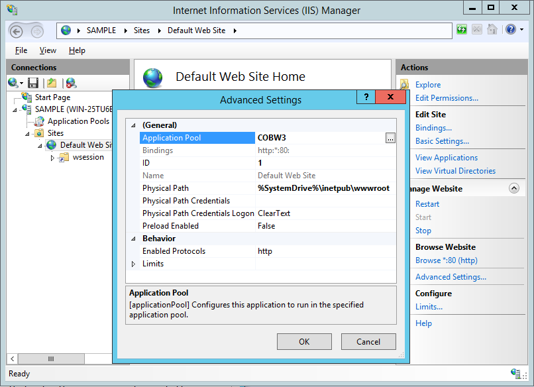Click the Enabled Protocols http value
This screenshot has height=387, width=534.
click(325, 251)
